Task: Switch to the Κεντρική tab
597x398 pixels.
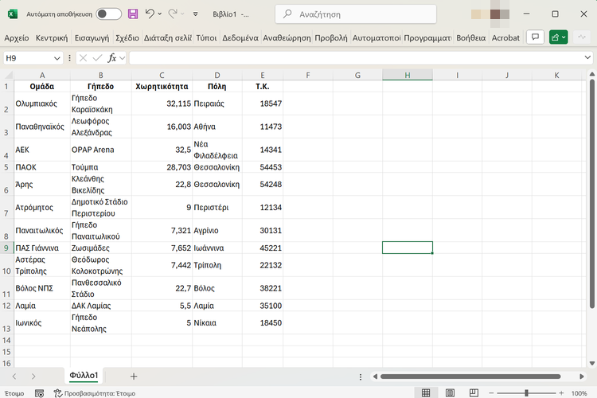Action: [x=52, y=37]
